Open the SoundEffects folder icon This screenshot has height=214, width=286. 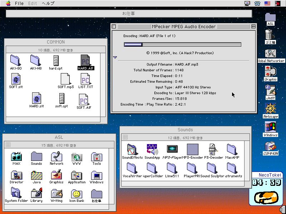[x=132, y=149]
